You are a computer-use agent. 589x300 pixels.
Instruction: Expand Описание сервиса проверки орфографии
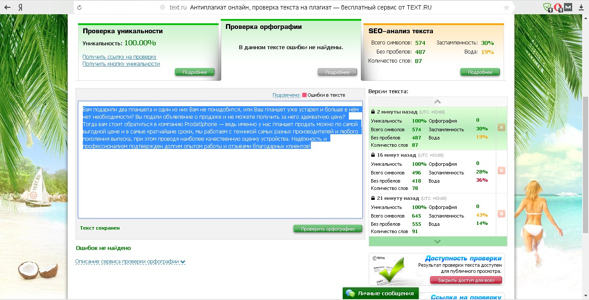point(130,262)
